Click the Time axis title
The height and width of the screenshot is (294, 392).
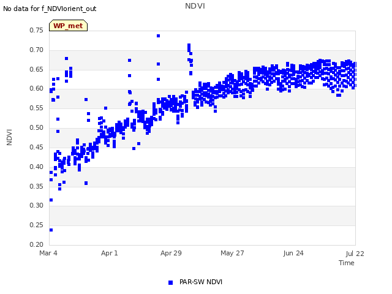coord(347,263)
